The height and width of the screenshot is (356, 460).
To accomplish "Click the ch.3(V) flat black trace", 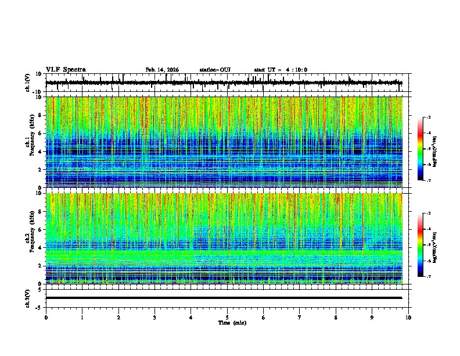I will (x=224, y=298).
